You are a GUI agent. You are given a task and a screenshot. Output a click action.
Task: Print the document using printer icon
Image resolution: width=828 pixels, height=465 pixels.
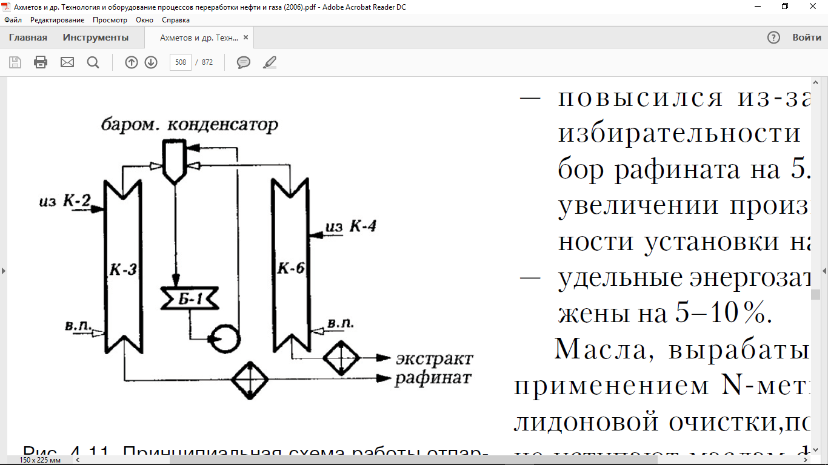[41, 62]
